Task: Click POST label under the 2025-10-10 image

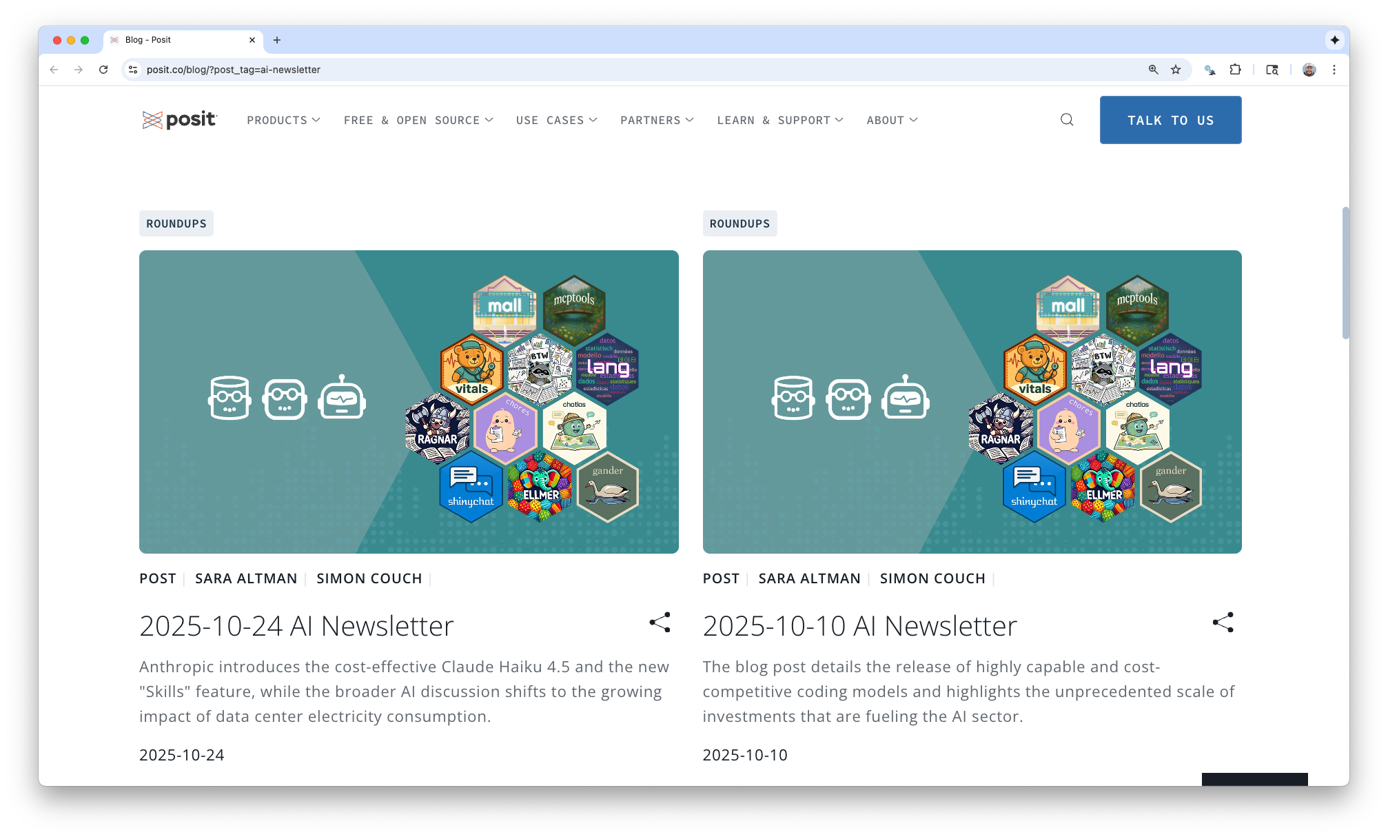Action: tap(721, 578)
